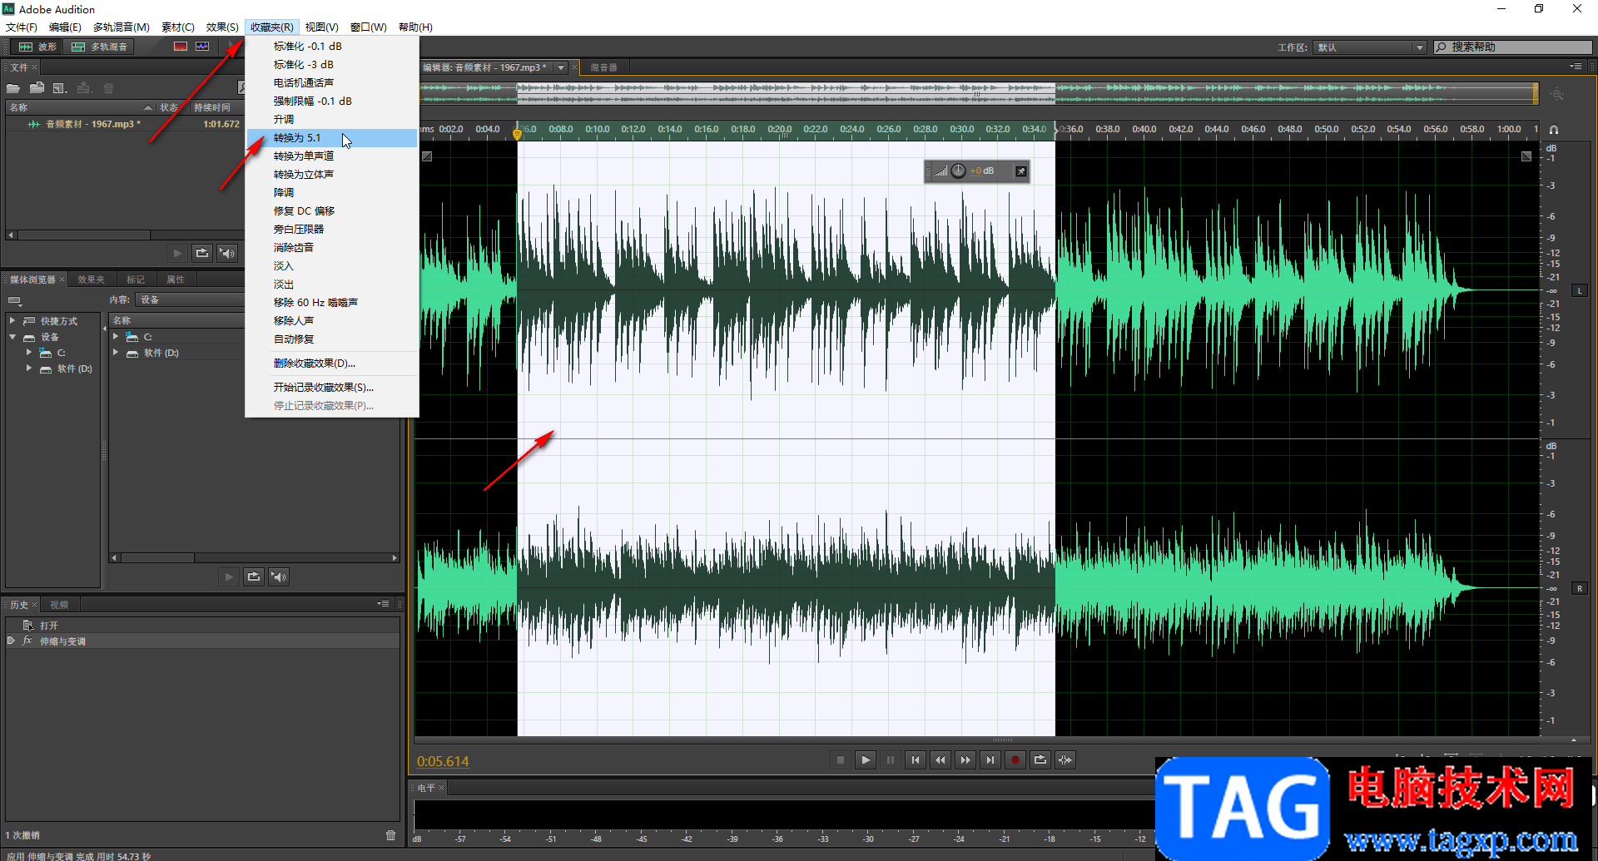Click the history panel trash icon
Screen dimensions: 1598x861
[390, 834]
